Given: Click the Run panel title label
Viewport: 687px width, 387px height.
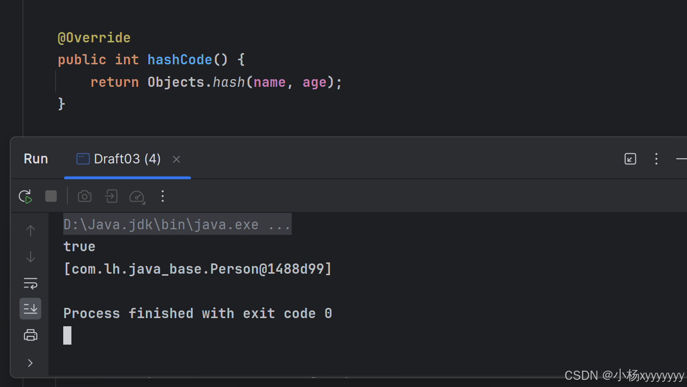Looking at the screenshot, I should click(x=35, y=159).
